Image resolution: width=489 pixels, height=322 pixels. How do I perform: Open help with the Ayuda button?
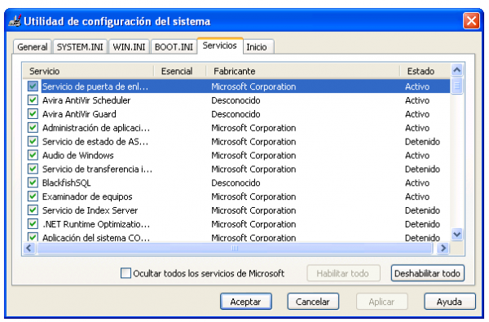point(449,302)
